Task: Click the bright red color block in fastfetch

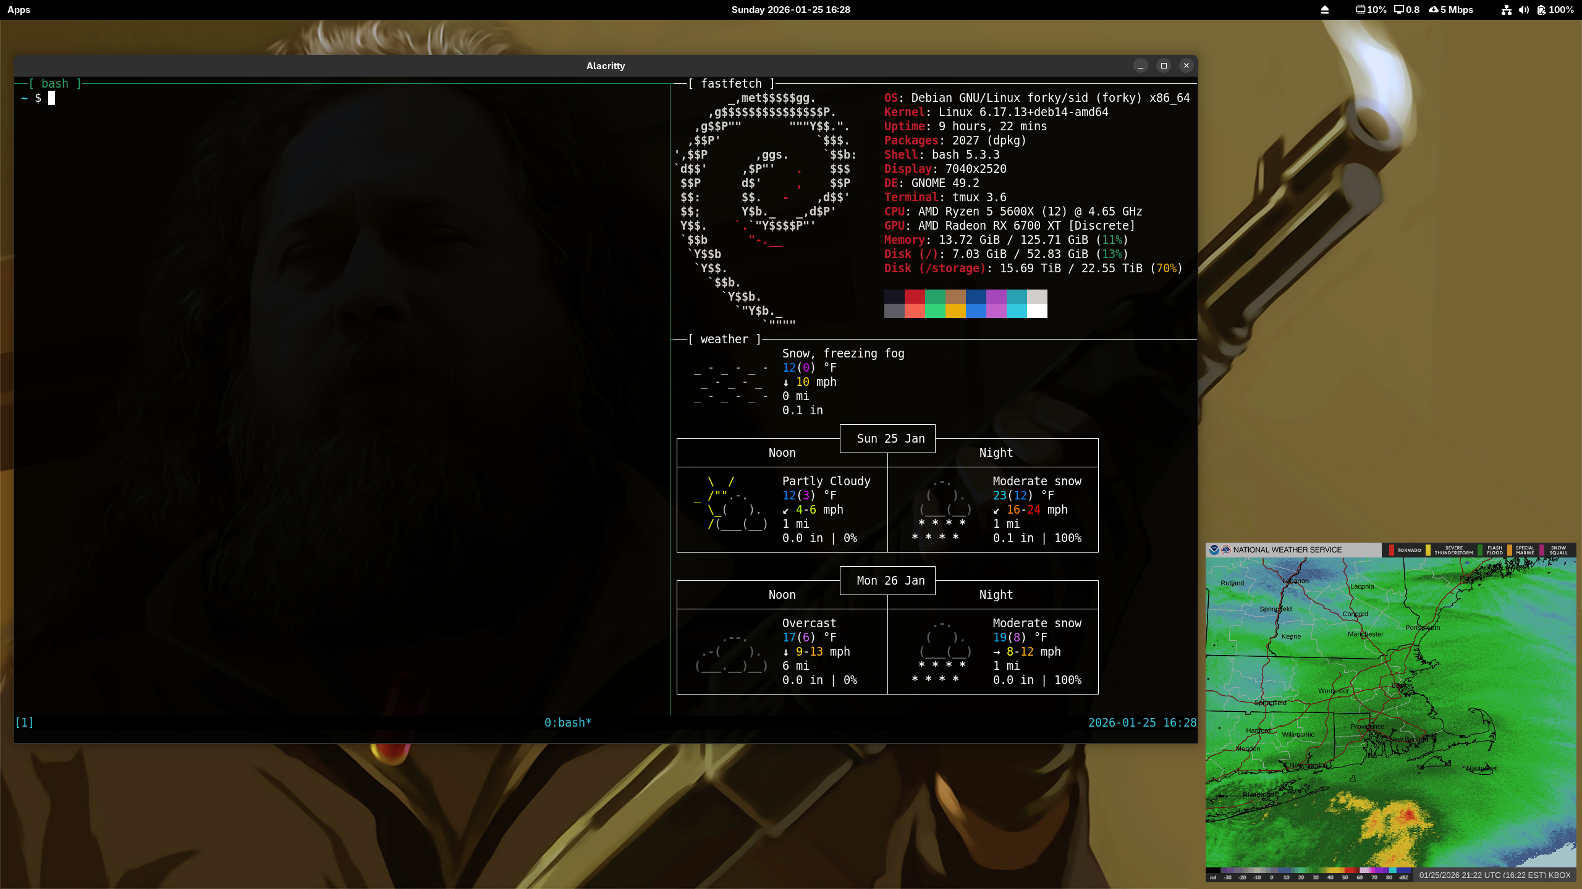Action: (x=915, y=311)
